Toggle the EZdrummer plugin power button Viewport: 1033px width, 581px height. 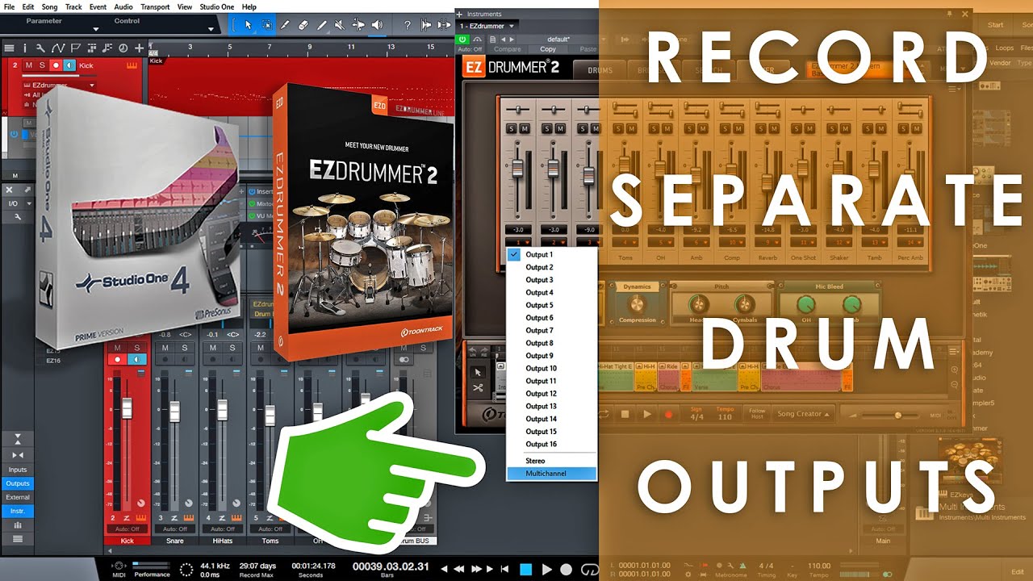pos(462,39)
